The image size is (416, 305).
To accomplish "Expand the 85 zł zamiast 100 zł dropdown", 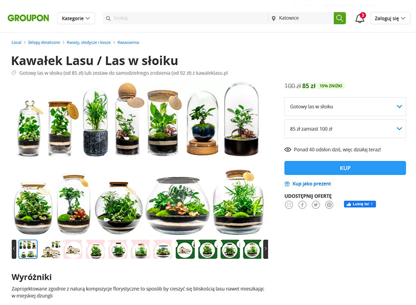I will pyautogui.click(x=345, y=128).
